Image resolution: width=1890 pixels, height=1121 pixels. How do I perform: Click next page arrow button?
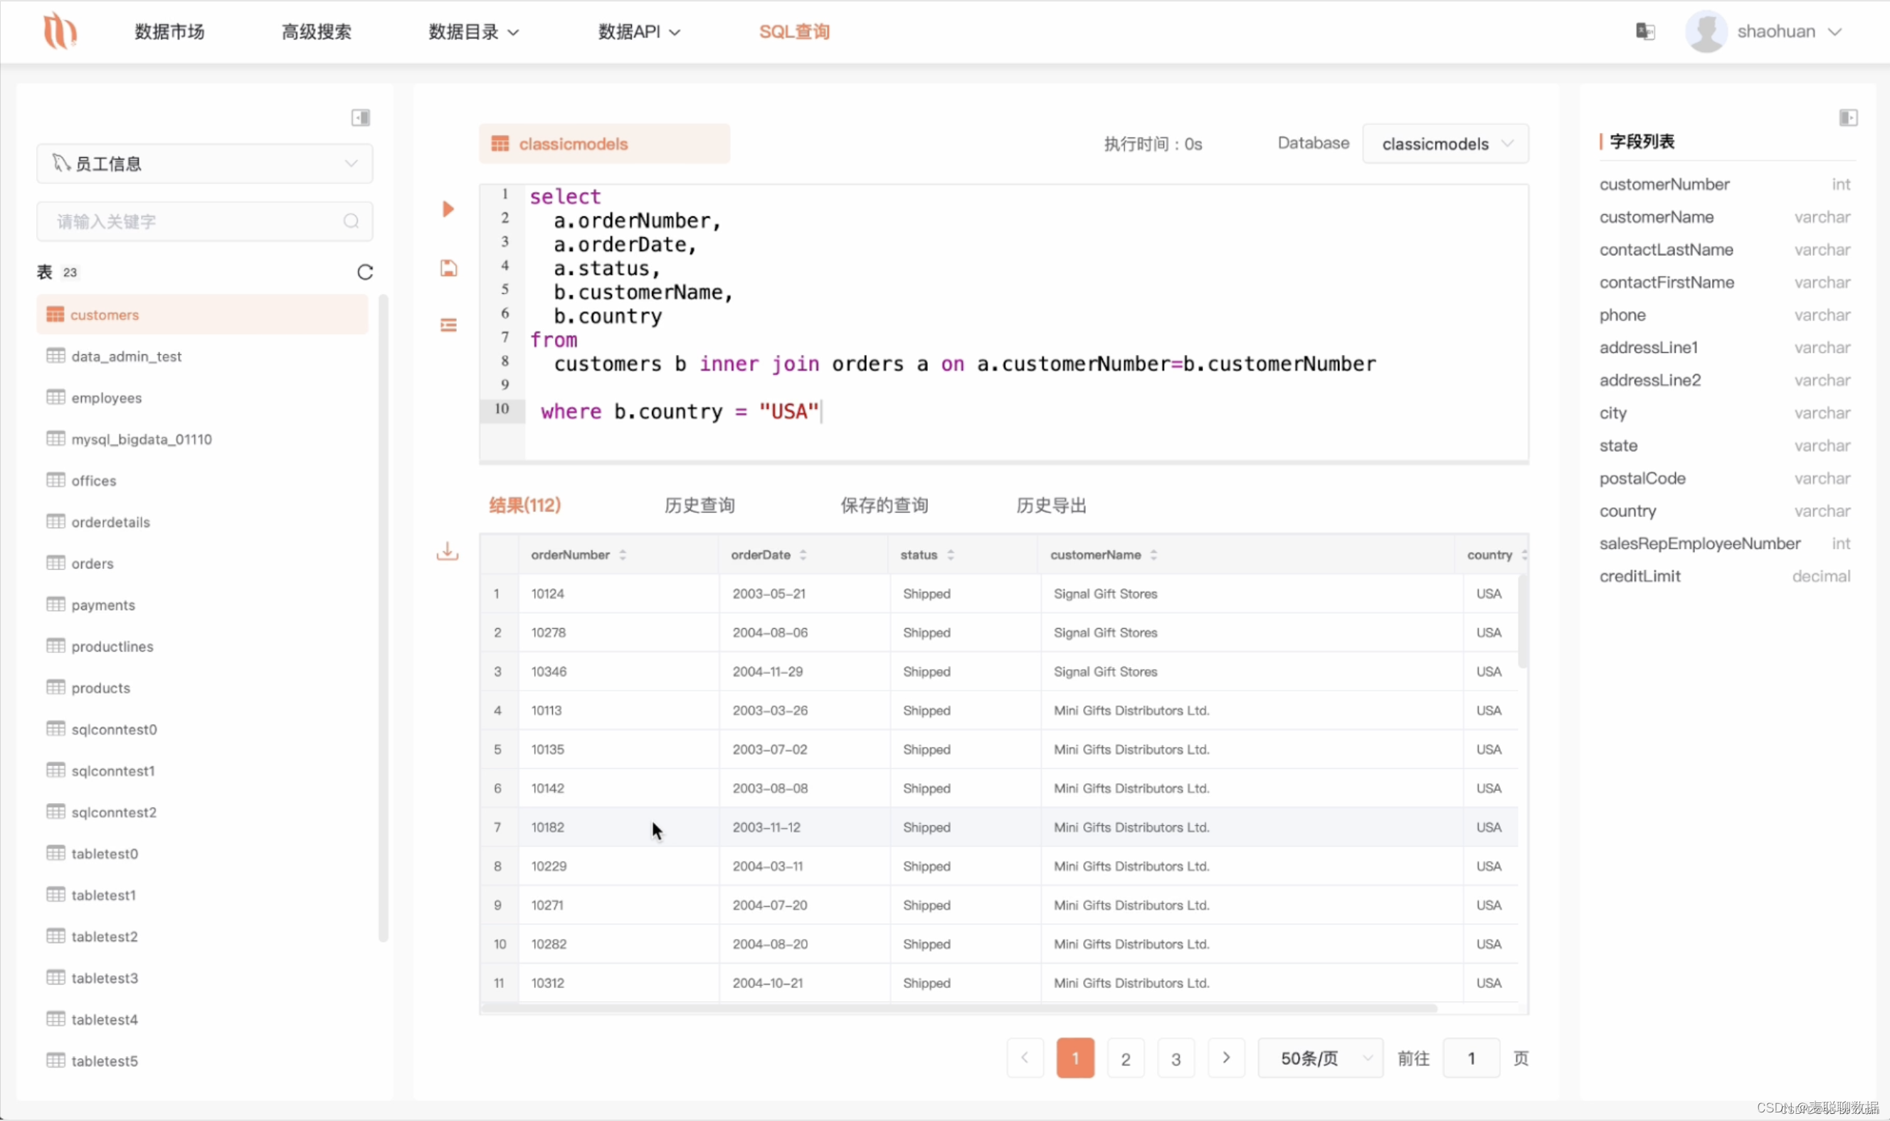[x=1226, y=1058]
